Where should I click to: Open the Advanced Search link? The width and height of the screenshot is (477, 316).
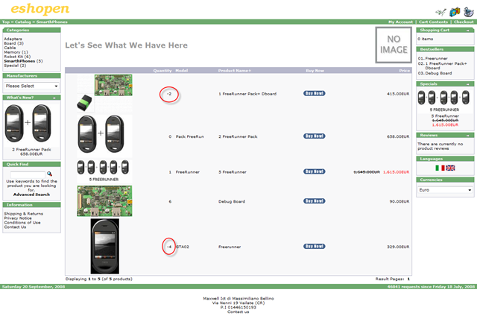31,195
